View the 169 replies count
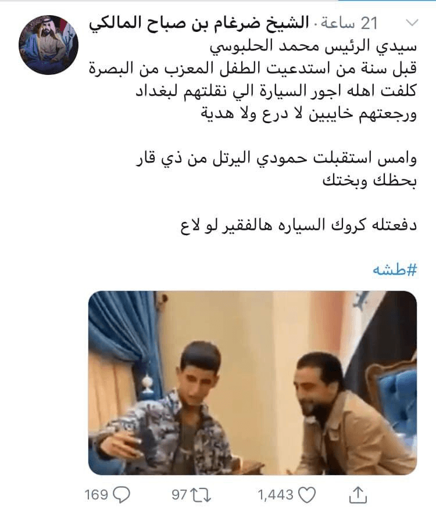 (x=96, y=495)
